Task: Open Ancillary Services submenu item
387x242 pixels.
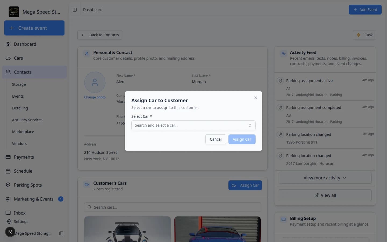Action: [27, 120]
